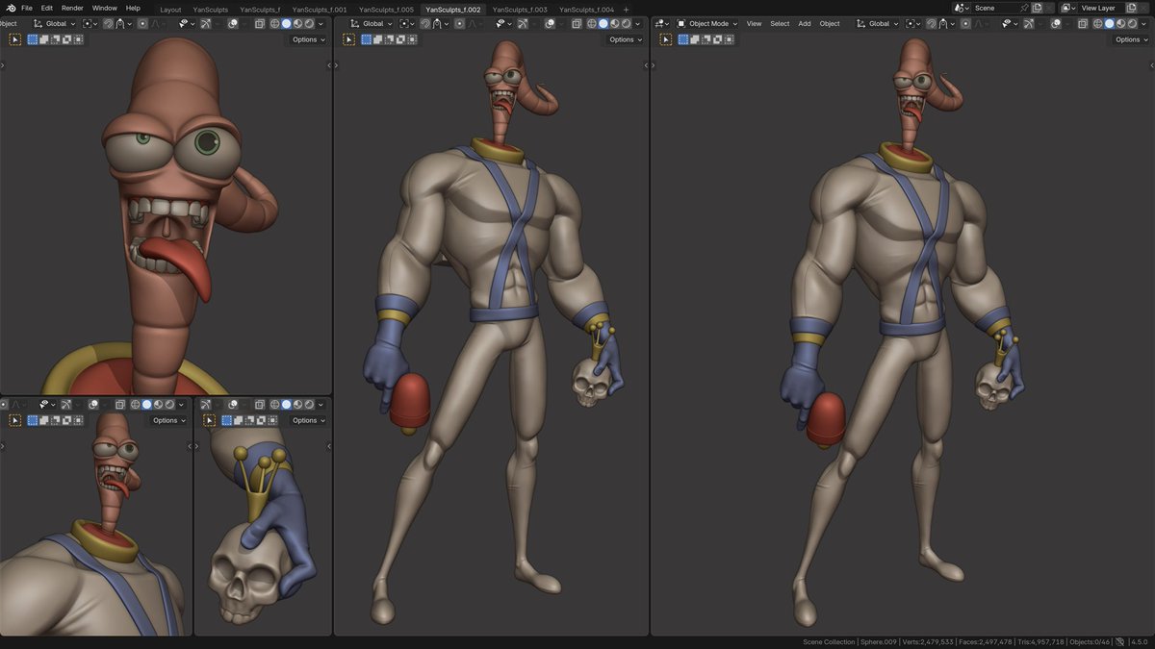
Task: Open Options dropdown in Object Mode viewport
Action: click(x=1132, y=39)
